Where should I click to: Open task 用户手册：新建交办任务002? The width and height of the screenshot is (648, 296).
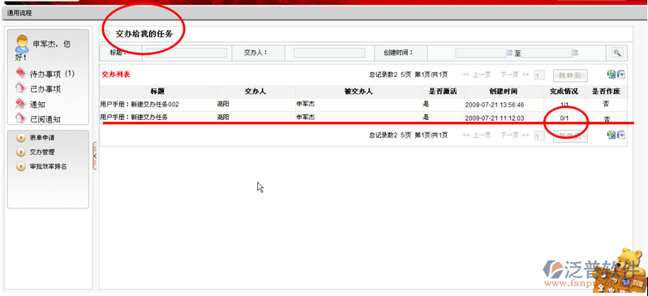pos(139,105)
